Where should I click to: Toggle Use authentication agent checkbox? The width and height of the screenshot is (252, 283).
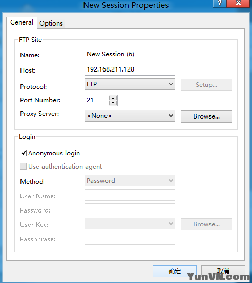[23, 166]
